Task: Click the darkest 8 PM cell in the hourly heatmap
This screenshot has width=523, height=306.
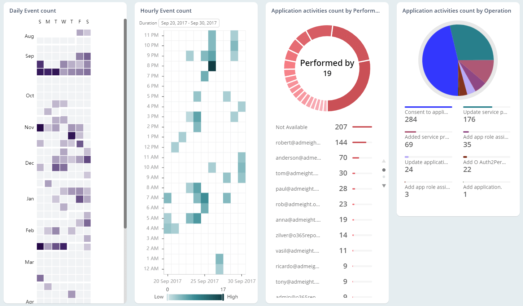Action: click(x=212, y=66)
